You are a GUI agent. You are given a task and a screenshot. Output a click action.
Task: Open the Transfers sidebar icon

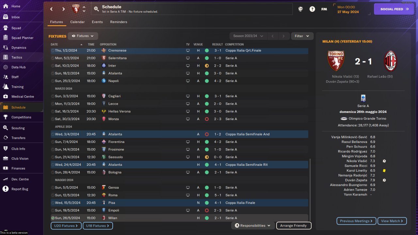(6, 138)
